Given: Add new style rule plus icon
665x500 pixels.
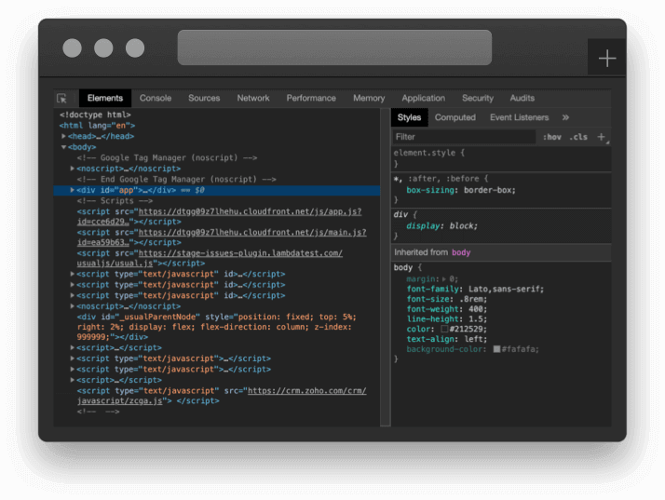Looking at the screenshot, I should click(601, 137).
